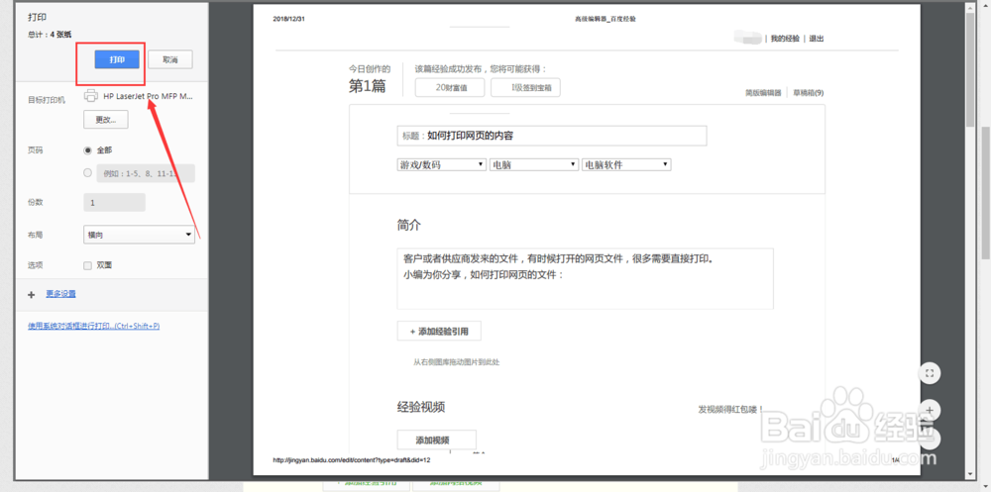Expand 更多设置 with the plus icon

click(31, 294)
